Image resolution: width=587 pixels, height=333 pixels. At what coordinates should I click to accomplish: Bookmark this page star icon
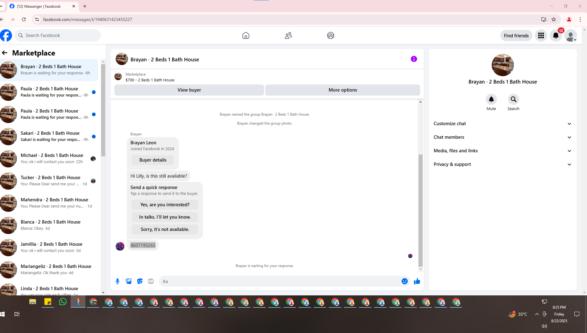pyautogui.click(x=554, y=19)
